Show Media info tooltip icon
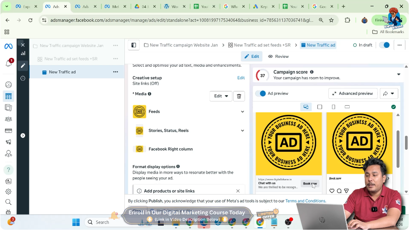This screenshot has height=231, width=410. click(150, 94)
